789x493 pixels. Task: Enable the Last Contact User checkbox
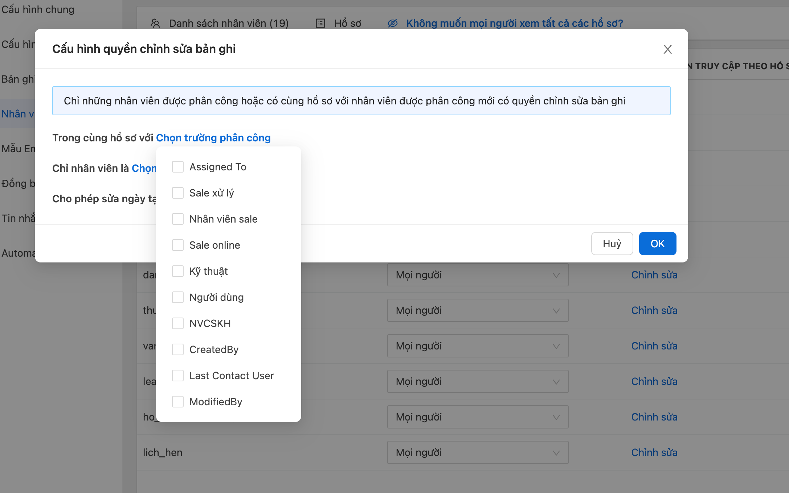coord(178,376)
